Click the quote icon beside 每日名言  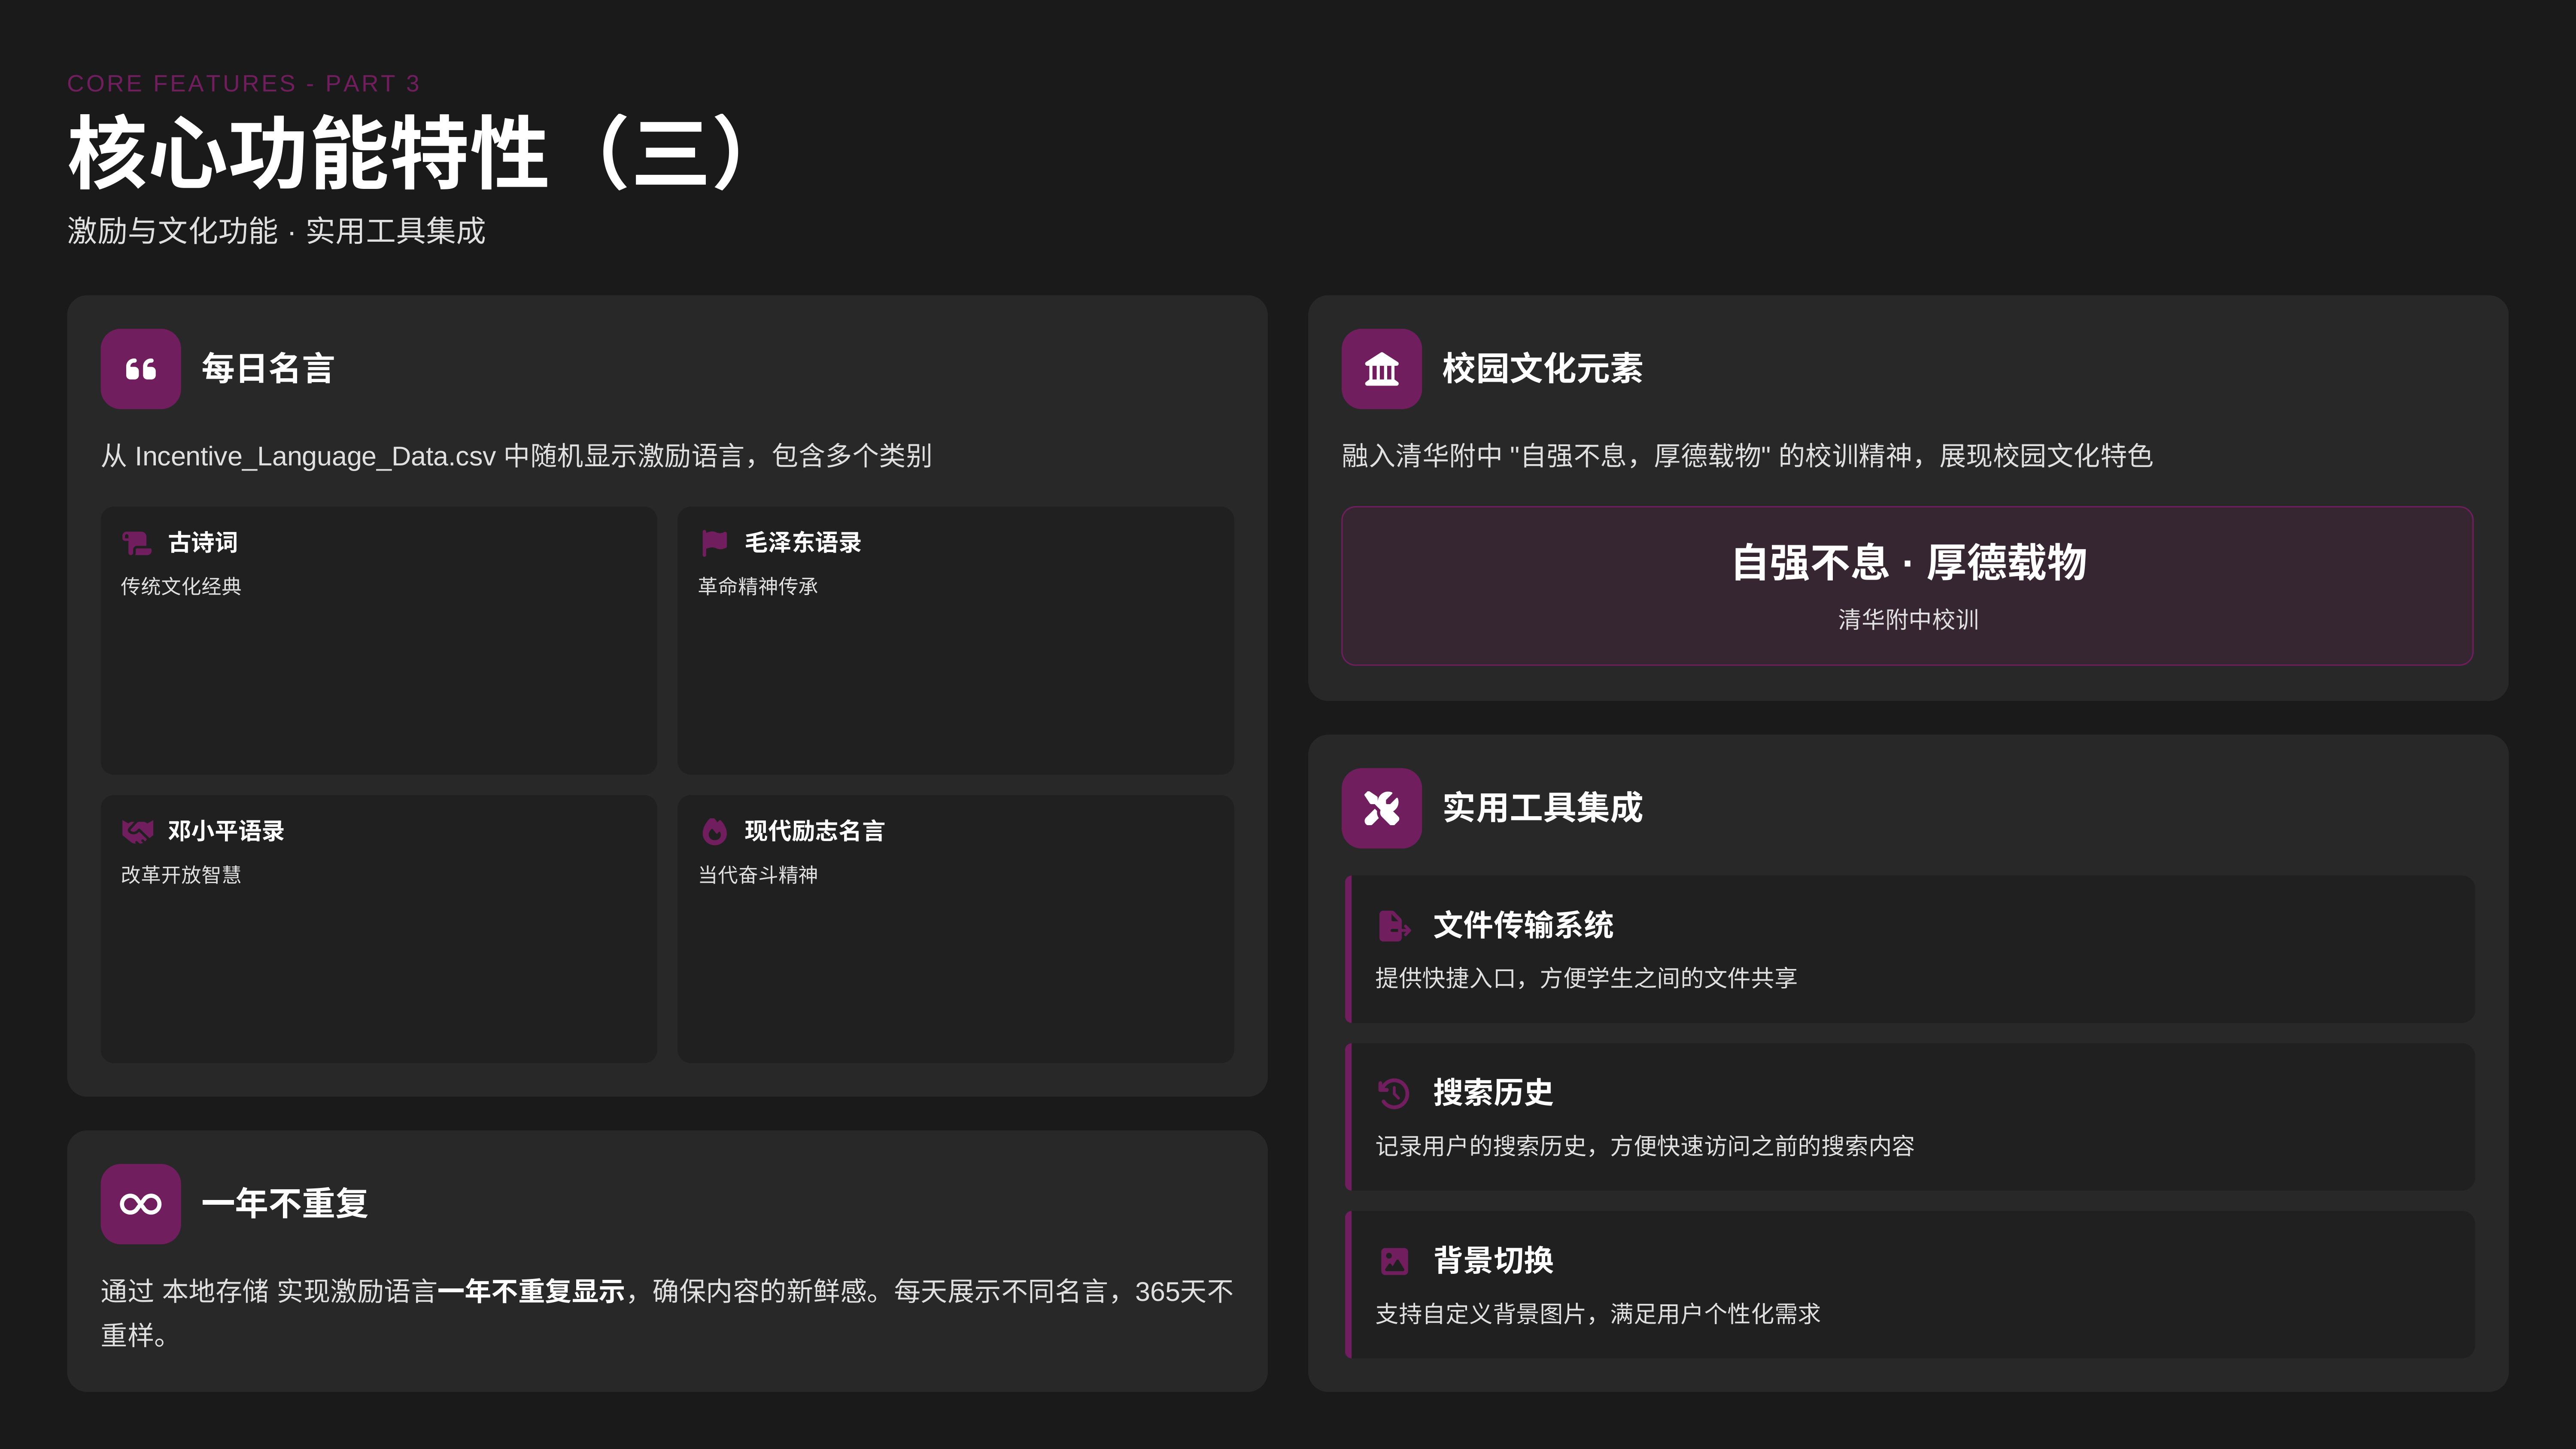(x=140, y=368)
